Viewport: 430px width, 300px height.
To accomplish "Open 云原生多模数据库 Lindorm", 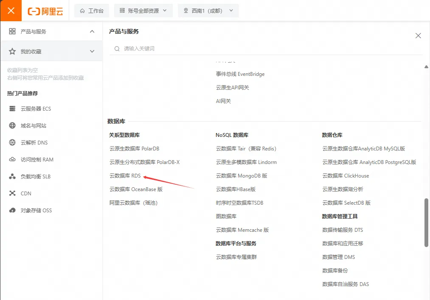I will click(x=246, y=162).
